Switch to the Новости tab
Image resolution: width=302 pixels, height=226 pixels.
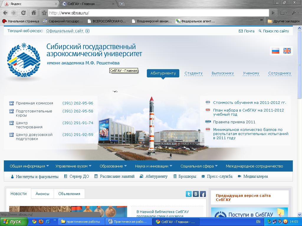tap(19, 194)
